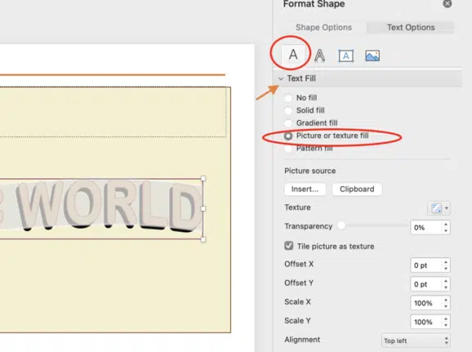Select Gradient fill radio button

[x=288, y=123]
